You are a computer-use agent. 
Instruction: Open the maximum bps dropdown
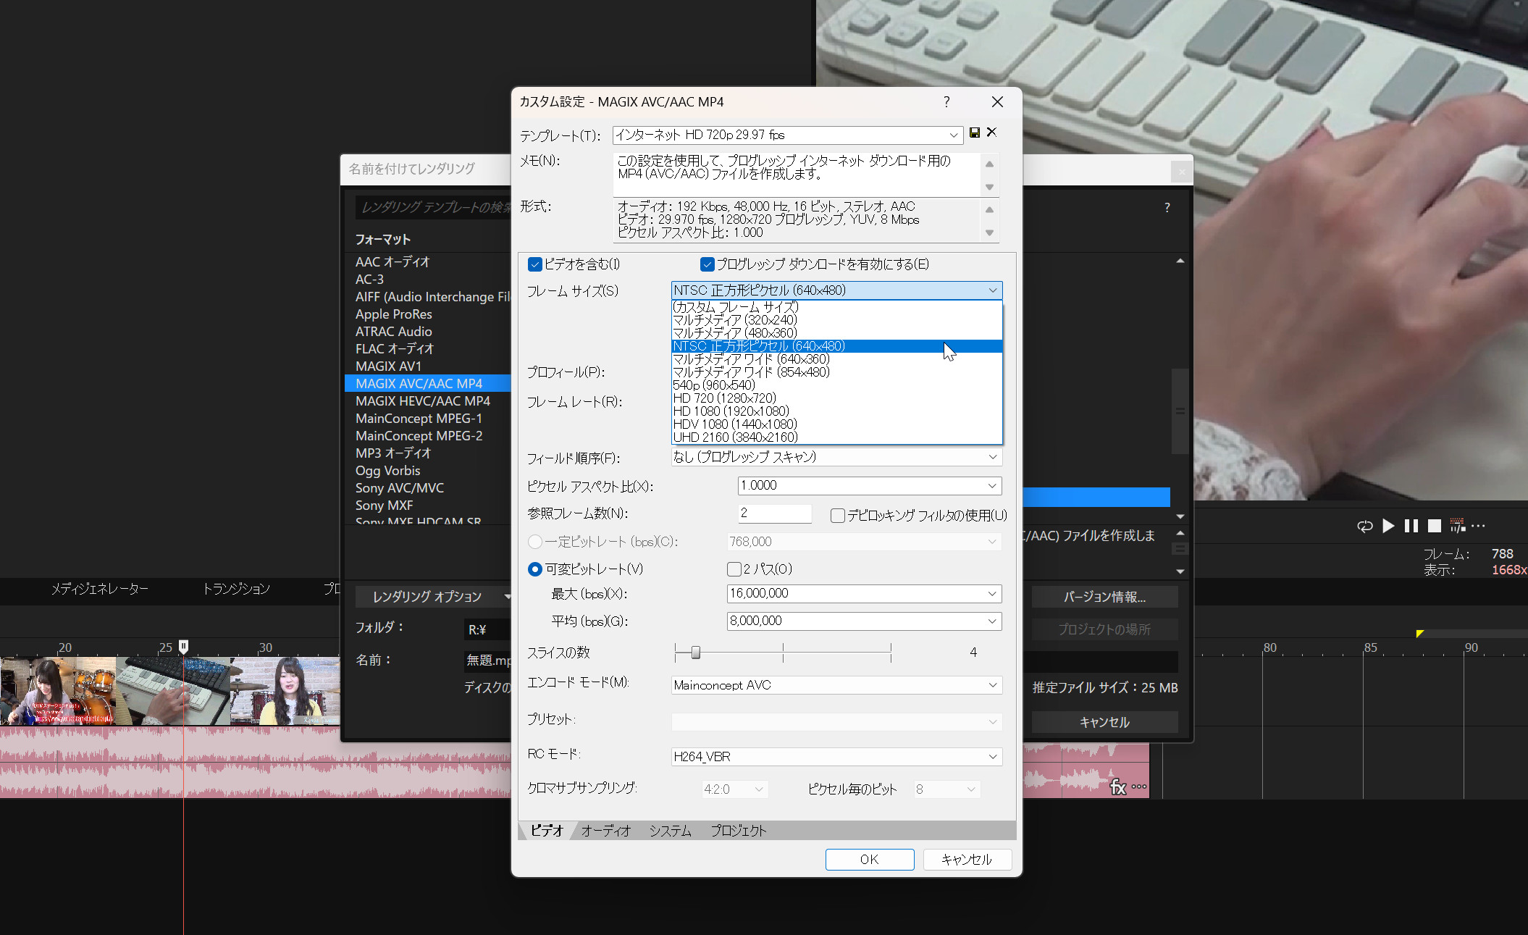pos(865,594)
